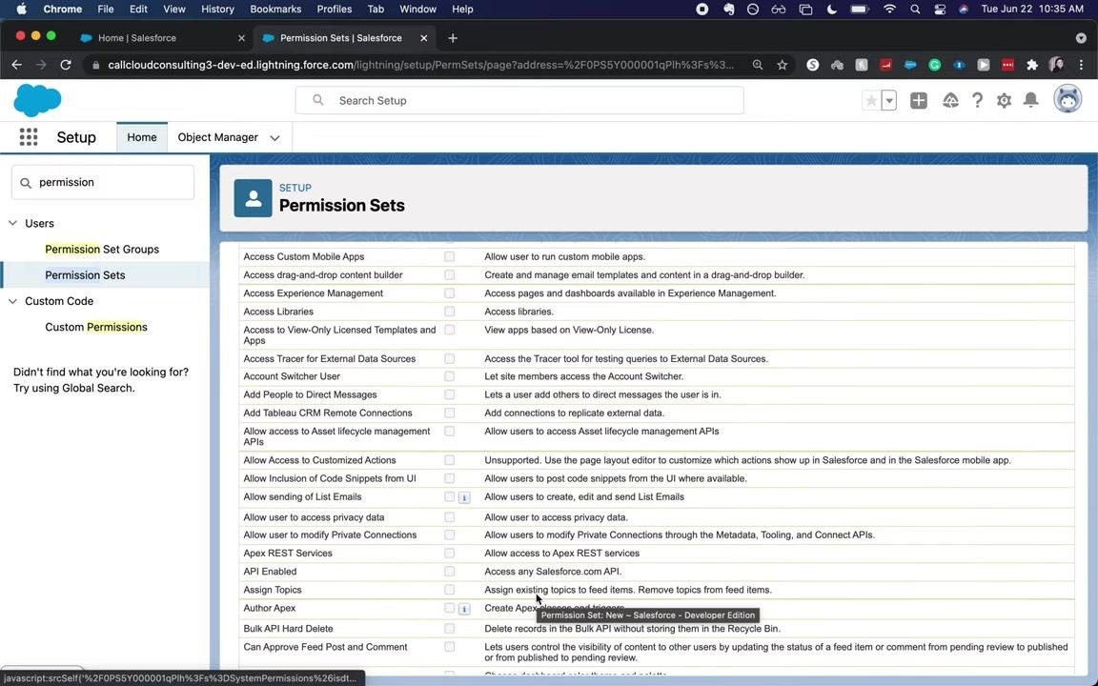Image resolution: width=1098 pixels, height=686 pixels.
Task: View notifications bell
Action: tap(1030, 100)
